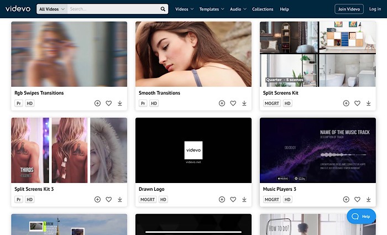The width and height of the screenshot is (387, 235).
Task: Toggle heart on Music Players 3
Action: [x=357, y=200]
